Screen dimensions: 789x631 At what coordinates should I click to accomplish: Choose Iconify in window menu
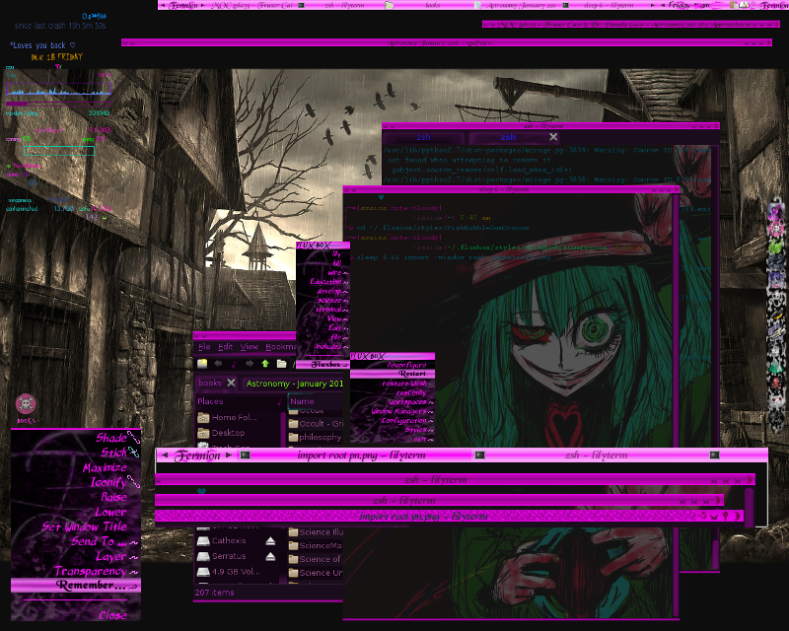[76, 482]
